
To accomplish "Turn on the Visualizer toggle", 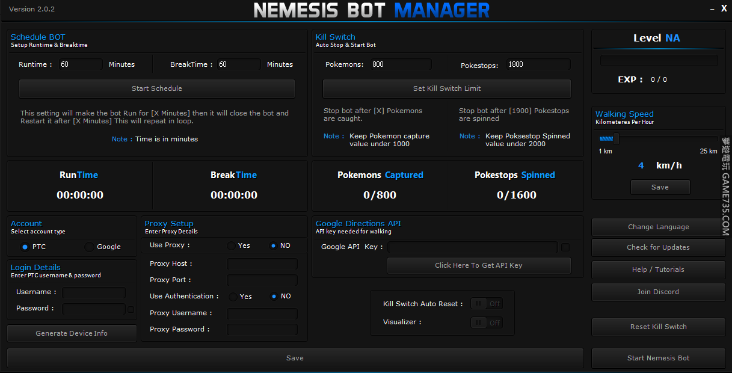I will [x=486, y=322].
